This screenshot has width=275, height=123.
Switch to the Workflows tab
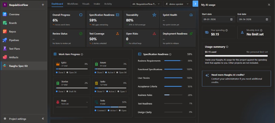pos(73,4)
